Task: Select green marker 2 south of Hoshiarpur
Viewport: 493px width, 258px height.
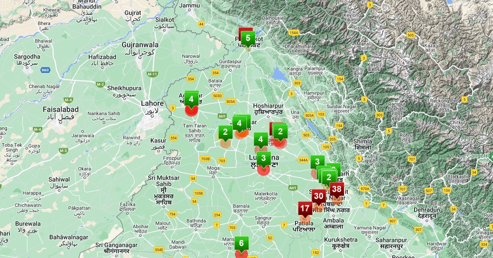Action: [x=280, y=132]
